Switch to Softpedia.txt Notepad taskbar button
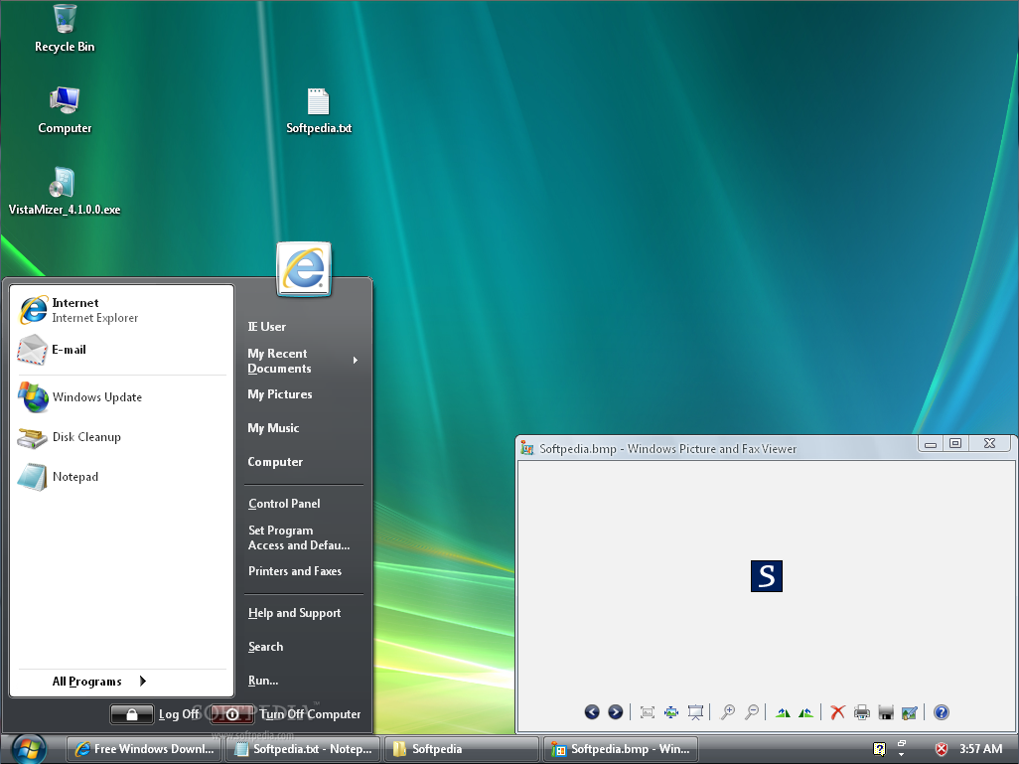The height and width of the screenshot is (764, 1019). pyautogui.click(x=303, y=749)
